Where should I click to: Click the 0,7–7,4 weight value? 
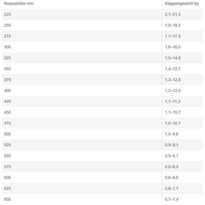(x=172, y=199)
